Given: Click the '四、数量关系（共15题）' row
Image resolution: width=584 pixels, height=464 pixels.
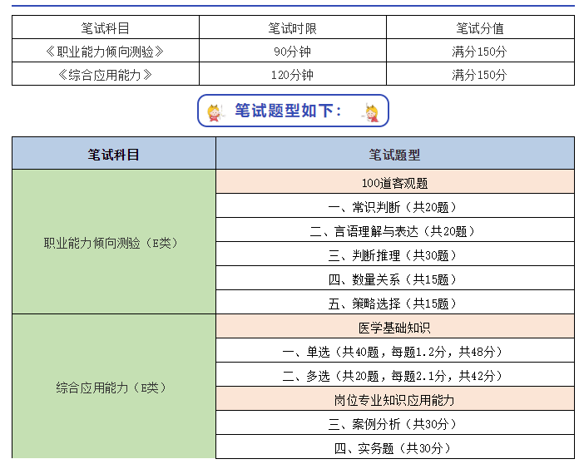Looking at the screenshot, I should click(395, 279).
